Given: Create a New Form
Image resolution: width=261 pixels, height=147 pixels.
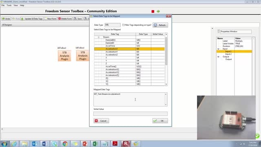Looking at the screenshot, I should click(51, 19).
